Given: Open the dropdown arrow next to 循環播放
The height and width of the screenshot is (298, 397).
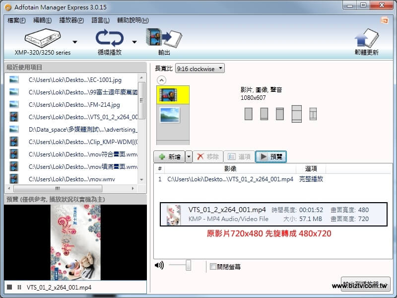Looking at the screenshot, I should click(134, 42).
